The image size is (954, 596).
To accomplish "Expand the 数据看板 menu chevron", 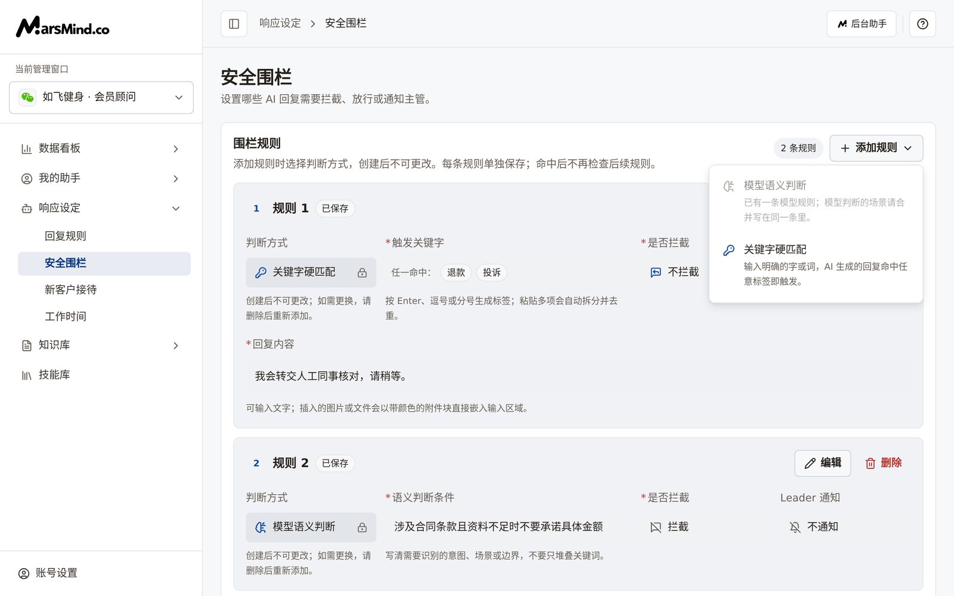I will click(x=176, y=149).
